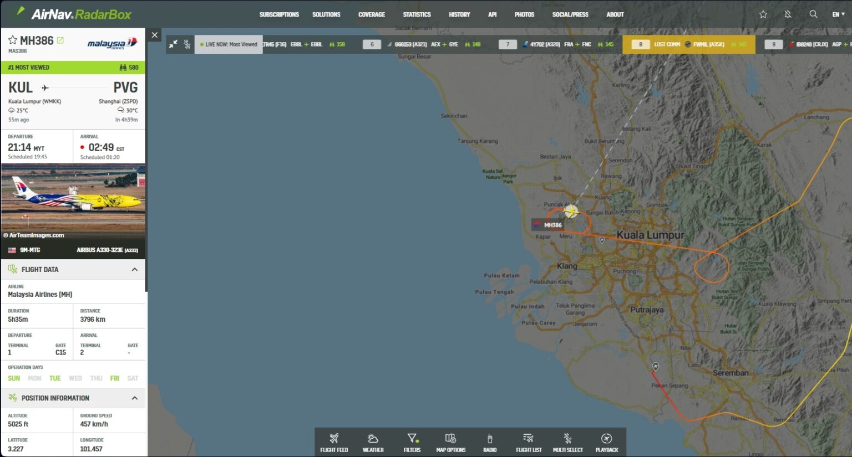Activate the Multi Select tool
The width and height of the screenshot is (852, 457).
pyautogui.click(x=567, y=443)
